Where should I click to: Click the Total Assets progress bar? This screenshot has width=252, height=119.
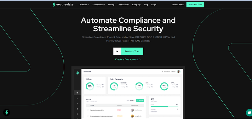[164, 106]
